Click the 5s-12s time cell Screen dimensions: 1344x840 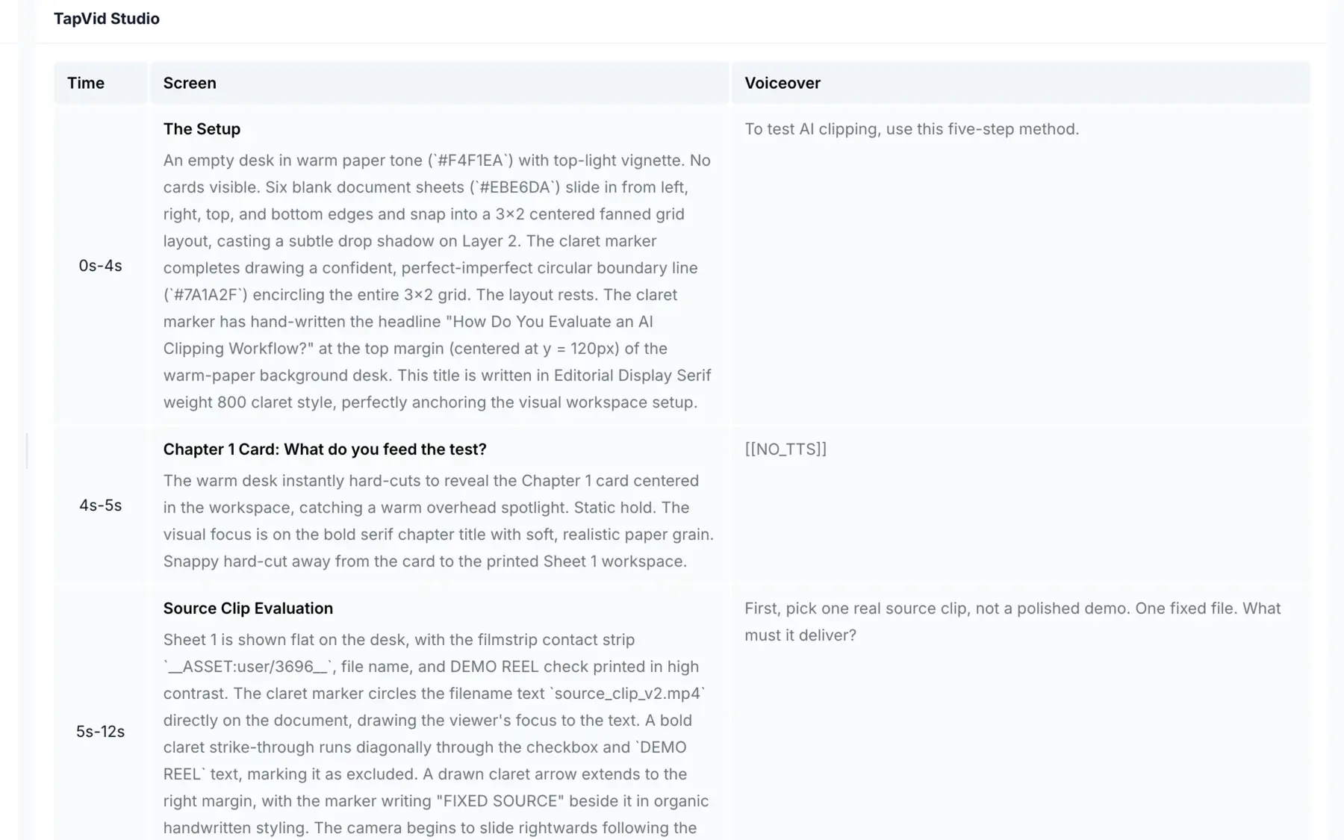(100, 732)
